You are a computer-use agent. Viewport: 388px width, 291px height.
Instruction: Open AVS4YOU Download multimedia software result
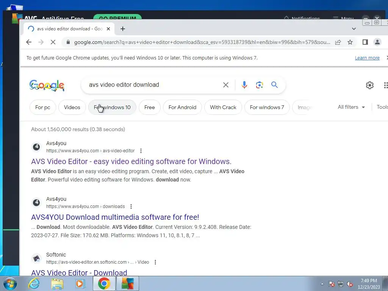[x=115, y=217]
